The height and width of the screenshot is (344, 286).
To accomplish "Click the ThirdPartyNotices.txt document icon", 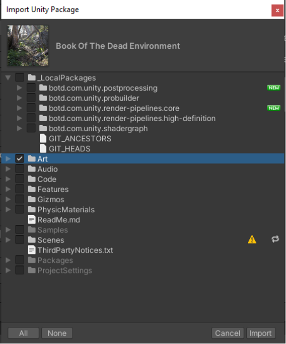I will coord(32,250).
